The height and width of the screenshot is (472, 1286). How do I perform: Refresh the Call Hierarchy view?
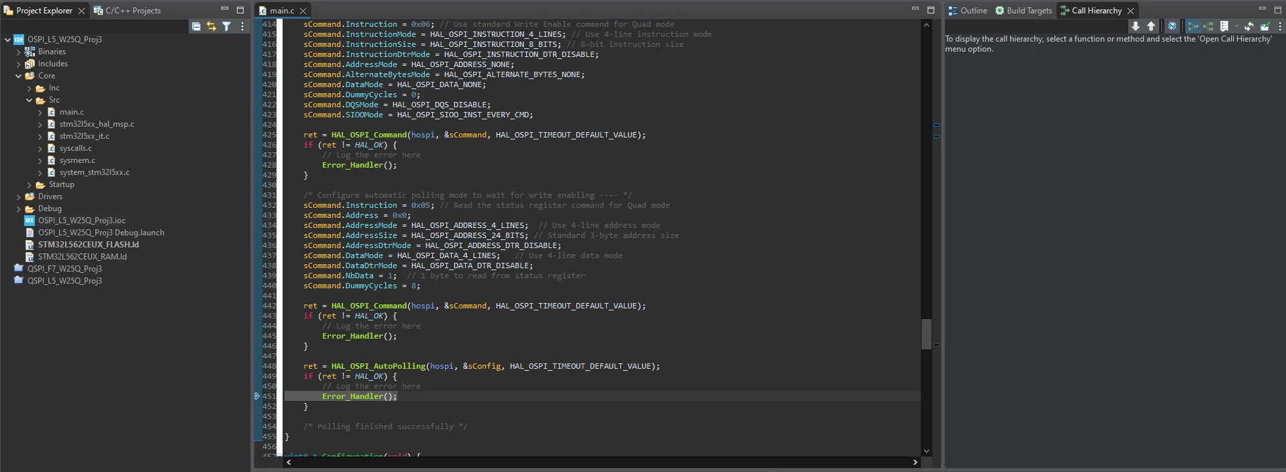tap(1248, 26)
